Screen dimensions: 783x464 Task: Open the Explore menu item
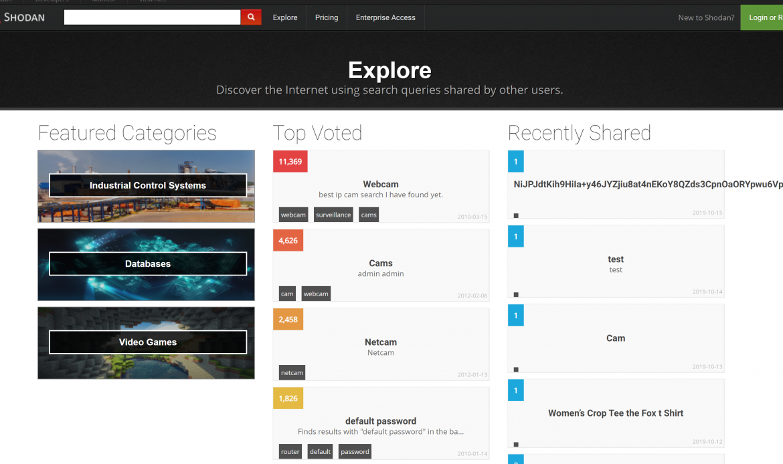(x=285, y=17)
